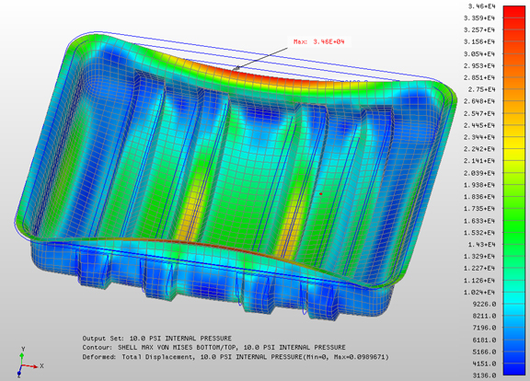Click legend value 1.126+E4
Viewport: 530px width, 381px height.
click(x=479, y=281)
